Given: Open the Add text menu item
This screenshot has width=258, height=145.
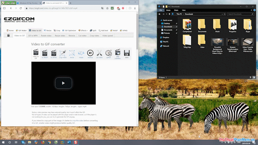Looking at the screenshot, I should coord(103,31).
